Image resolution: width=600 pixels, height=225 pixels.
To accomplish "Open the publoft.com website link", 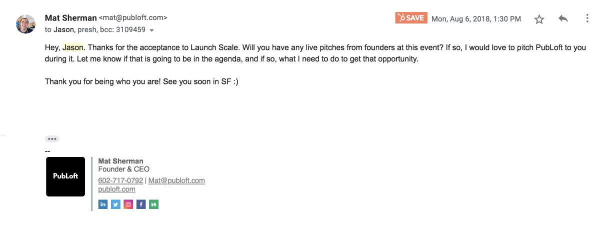I will tap(116, 189).
